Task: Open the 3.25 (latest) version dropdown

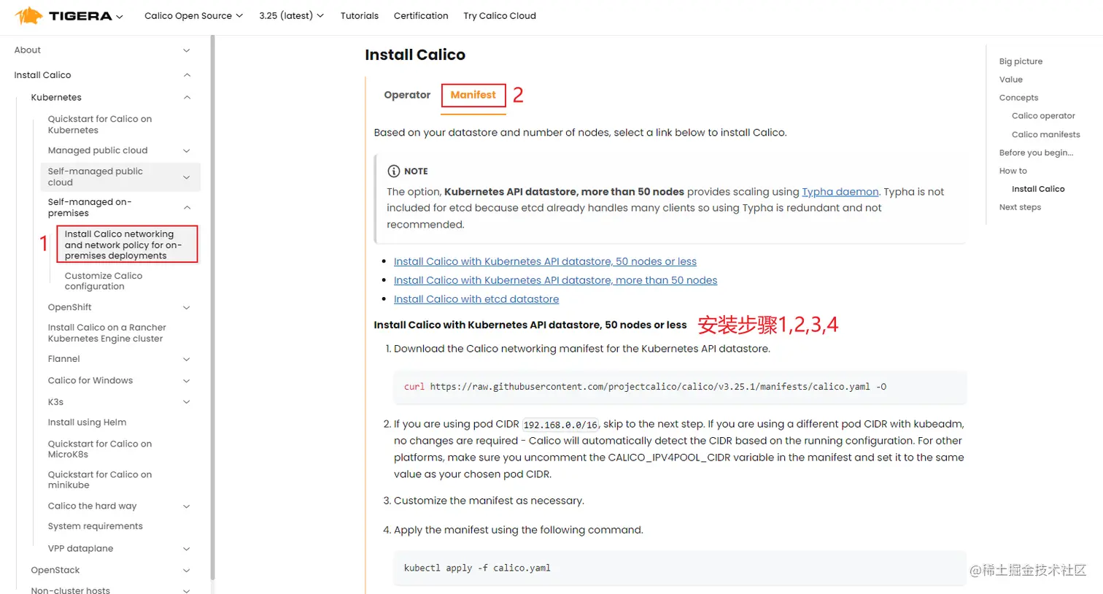Action: 291,15
